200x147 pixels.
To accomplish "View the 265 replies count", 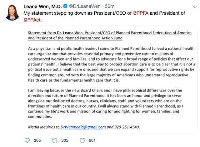I will 37,140.
